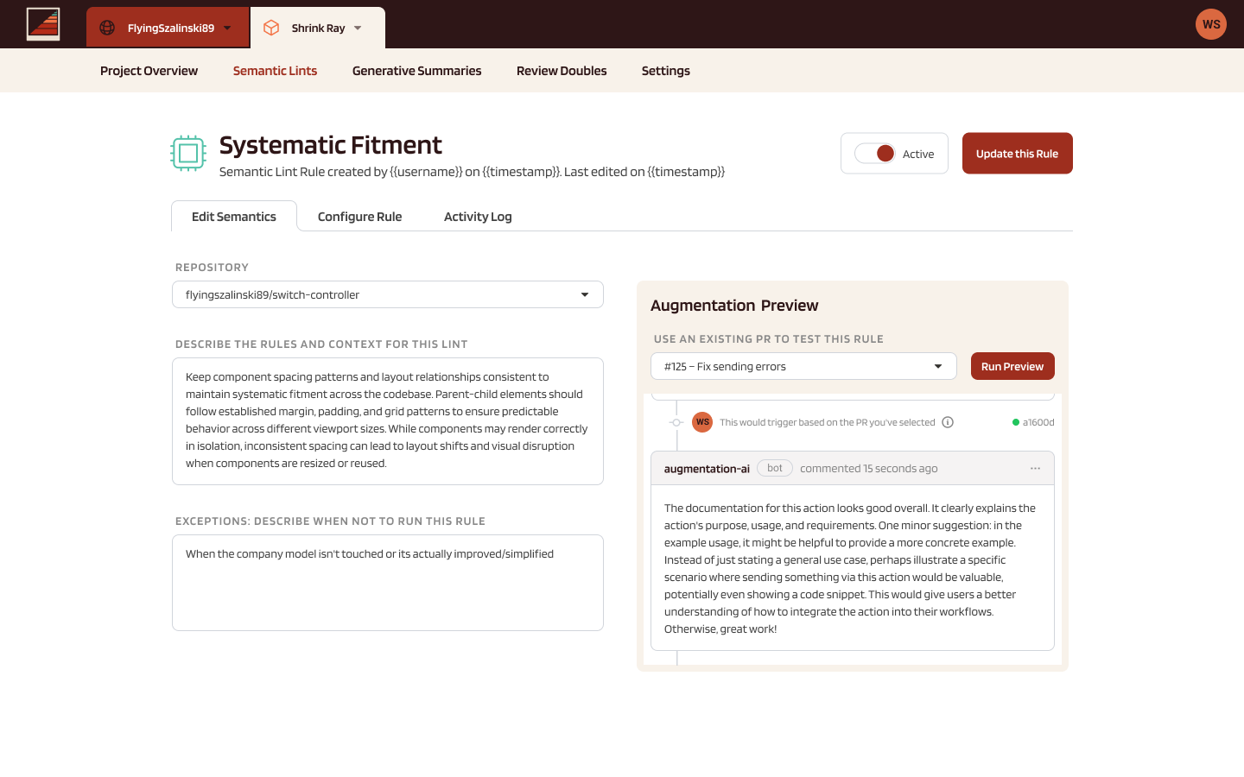Viewport: 1244px width, 777px height.
Task: Click the chip icon beside Systematic Fitment
Action: [x=188, y=154]
